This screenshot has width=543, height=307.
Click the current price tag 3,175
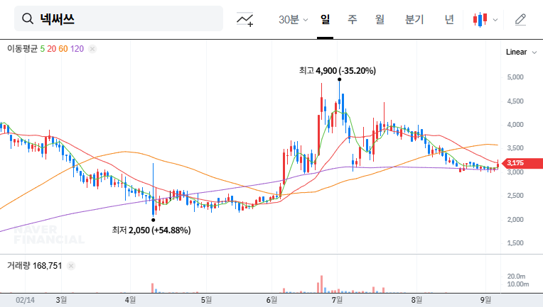[522, 163]
